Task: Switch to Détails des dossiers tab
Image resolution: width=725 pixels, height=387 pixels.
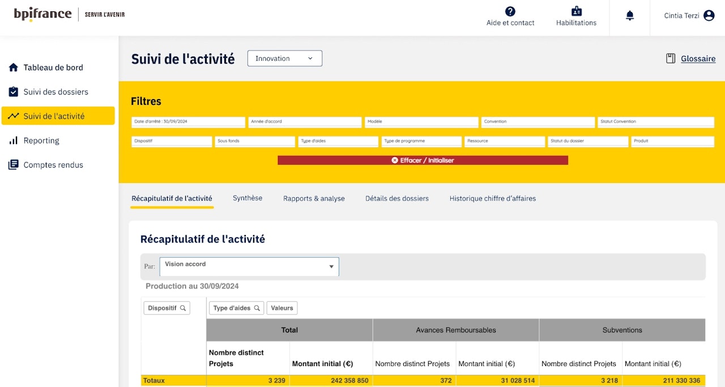Action: 396,198
